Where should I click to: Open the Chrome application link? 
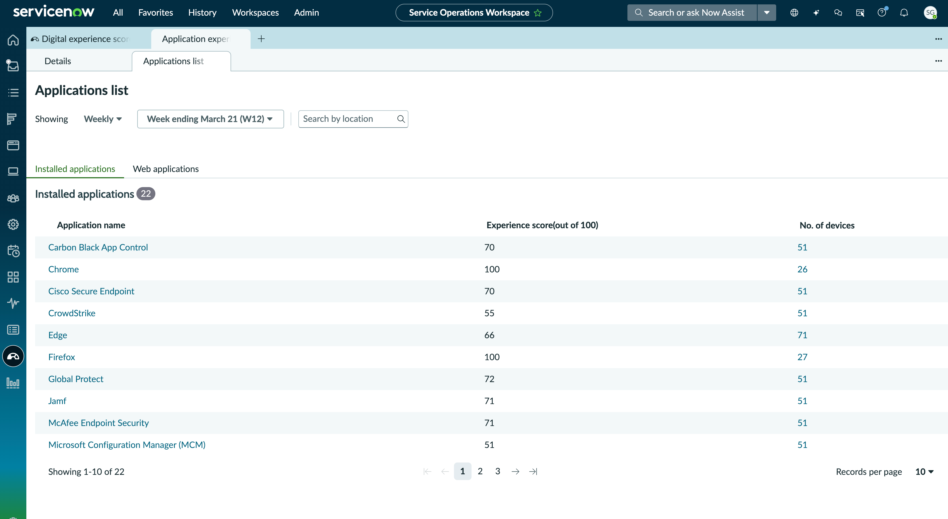pyautogui.click(x=63, y=269)
